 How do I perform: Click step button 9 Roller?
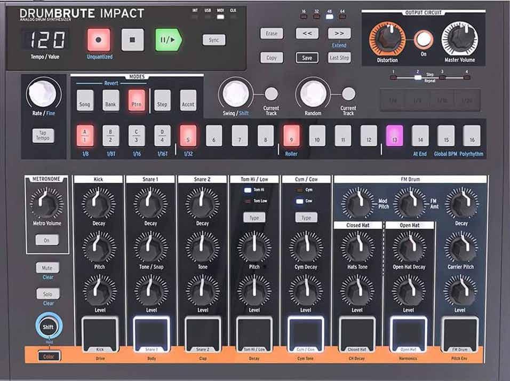pyautogui.click(x=291, y=136)
